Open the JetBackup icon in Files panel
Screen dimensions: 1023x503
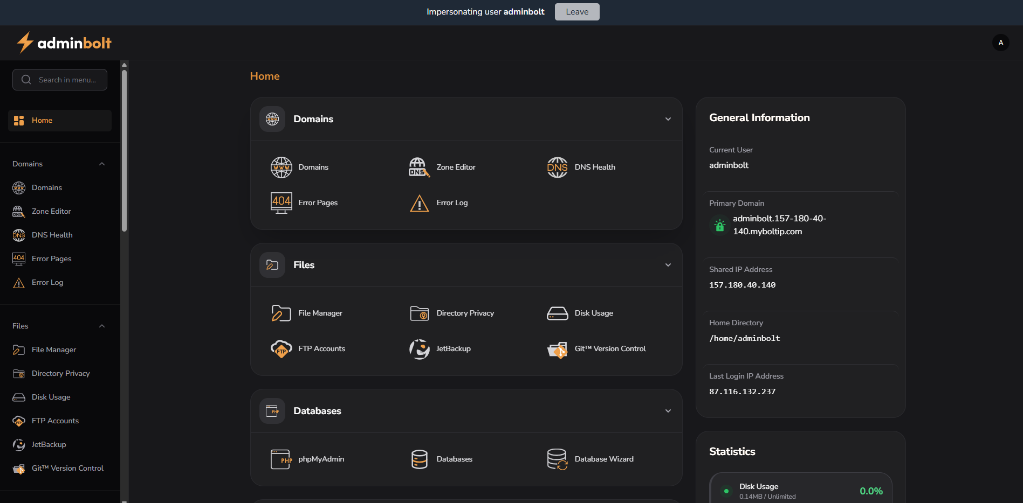pos(419,349)
